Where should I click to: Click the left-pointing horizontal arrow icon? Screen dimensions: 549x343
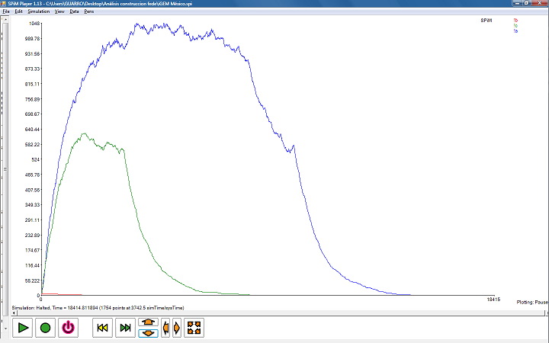pyautogui.click(x=166, y=328)
